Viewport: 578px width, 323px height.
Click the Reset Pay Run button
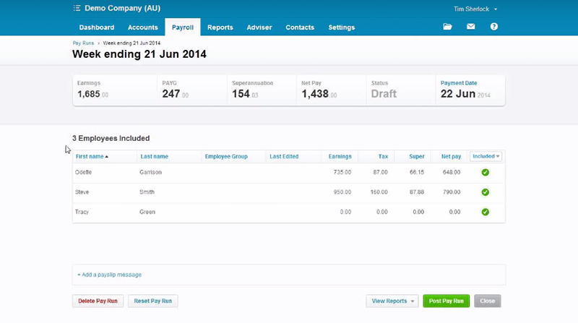pyautogui.click(x=153, y=301)
